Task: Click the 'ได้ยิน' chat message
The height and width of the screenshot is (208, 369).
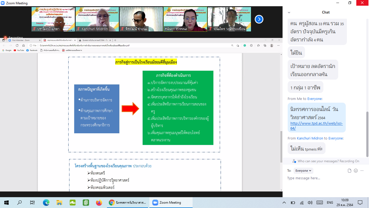Action: (296, 52)
